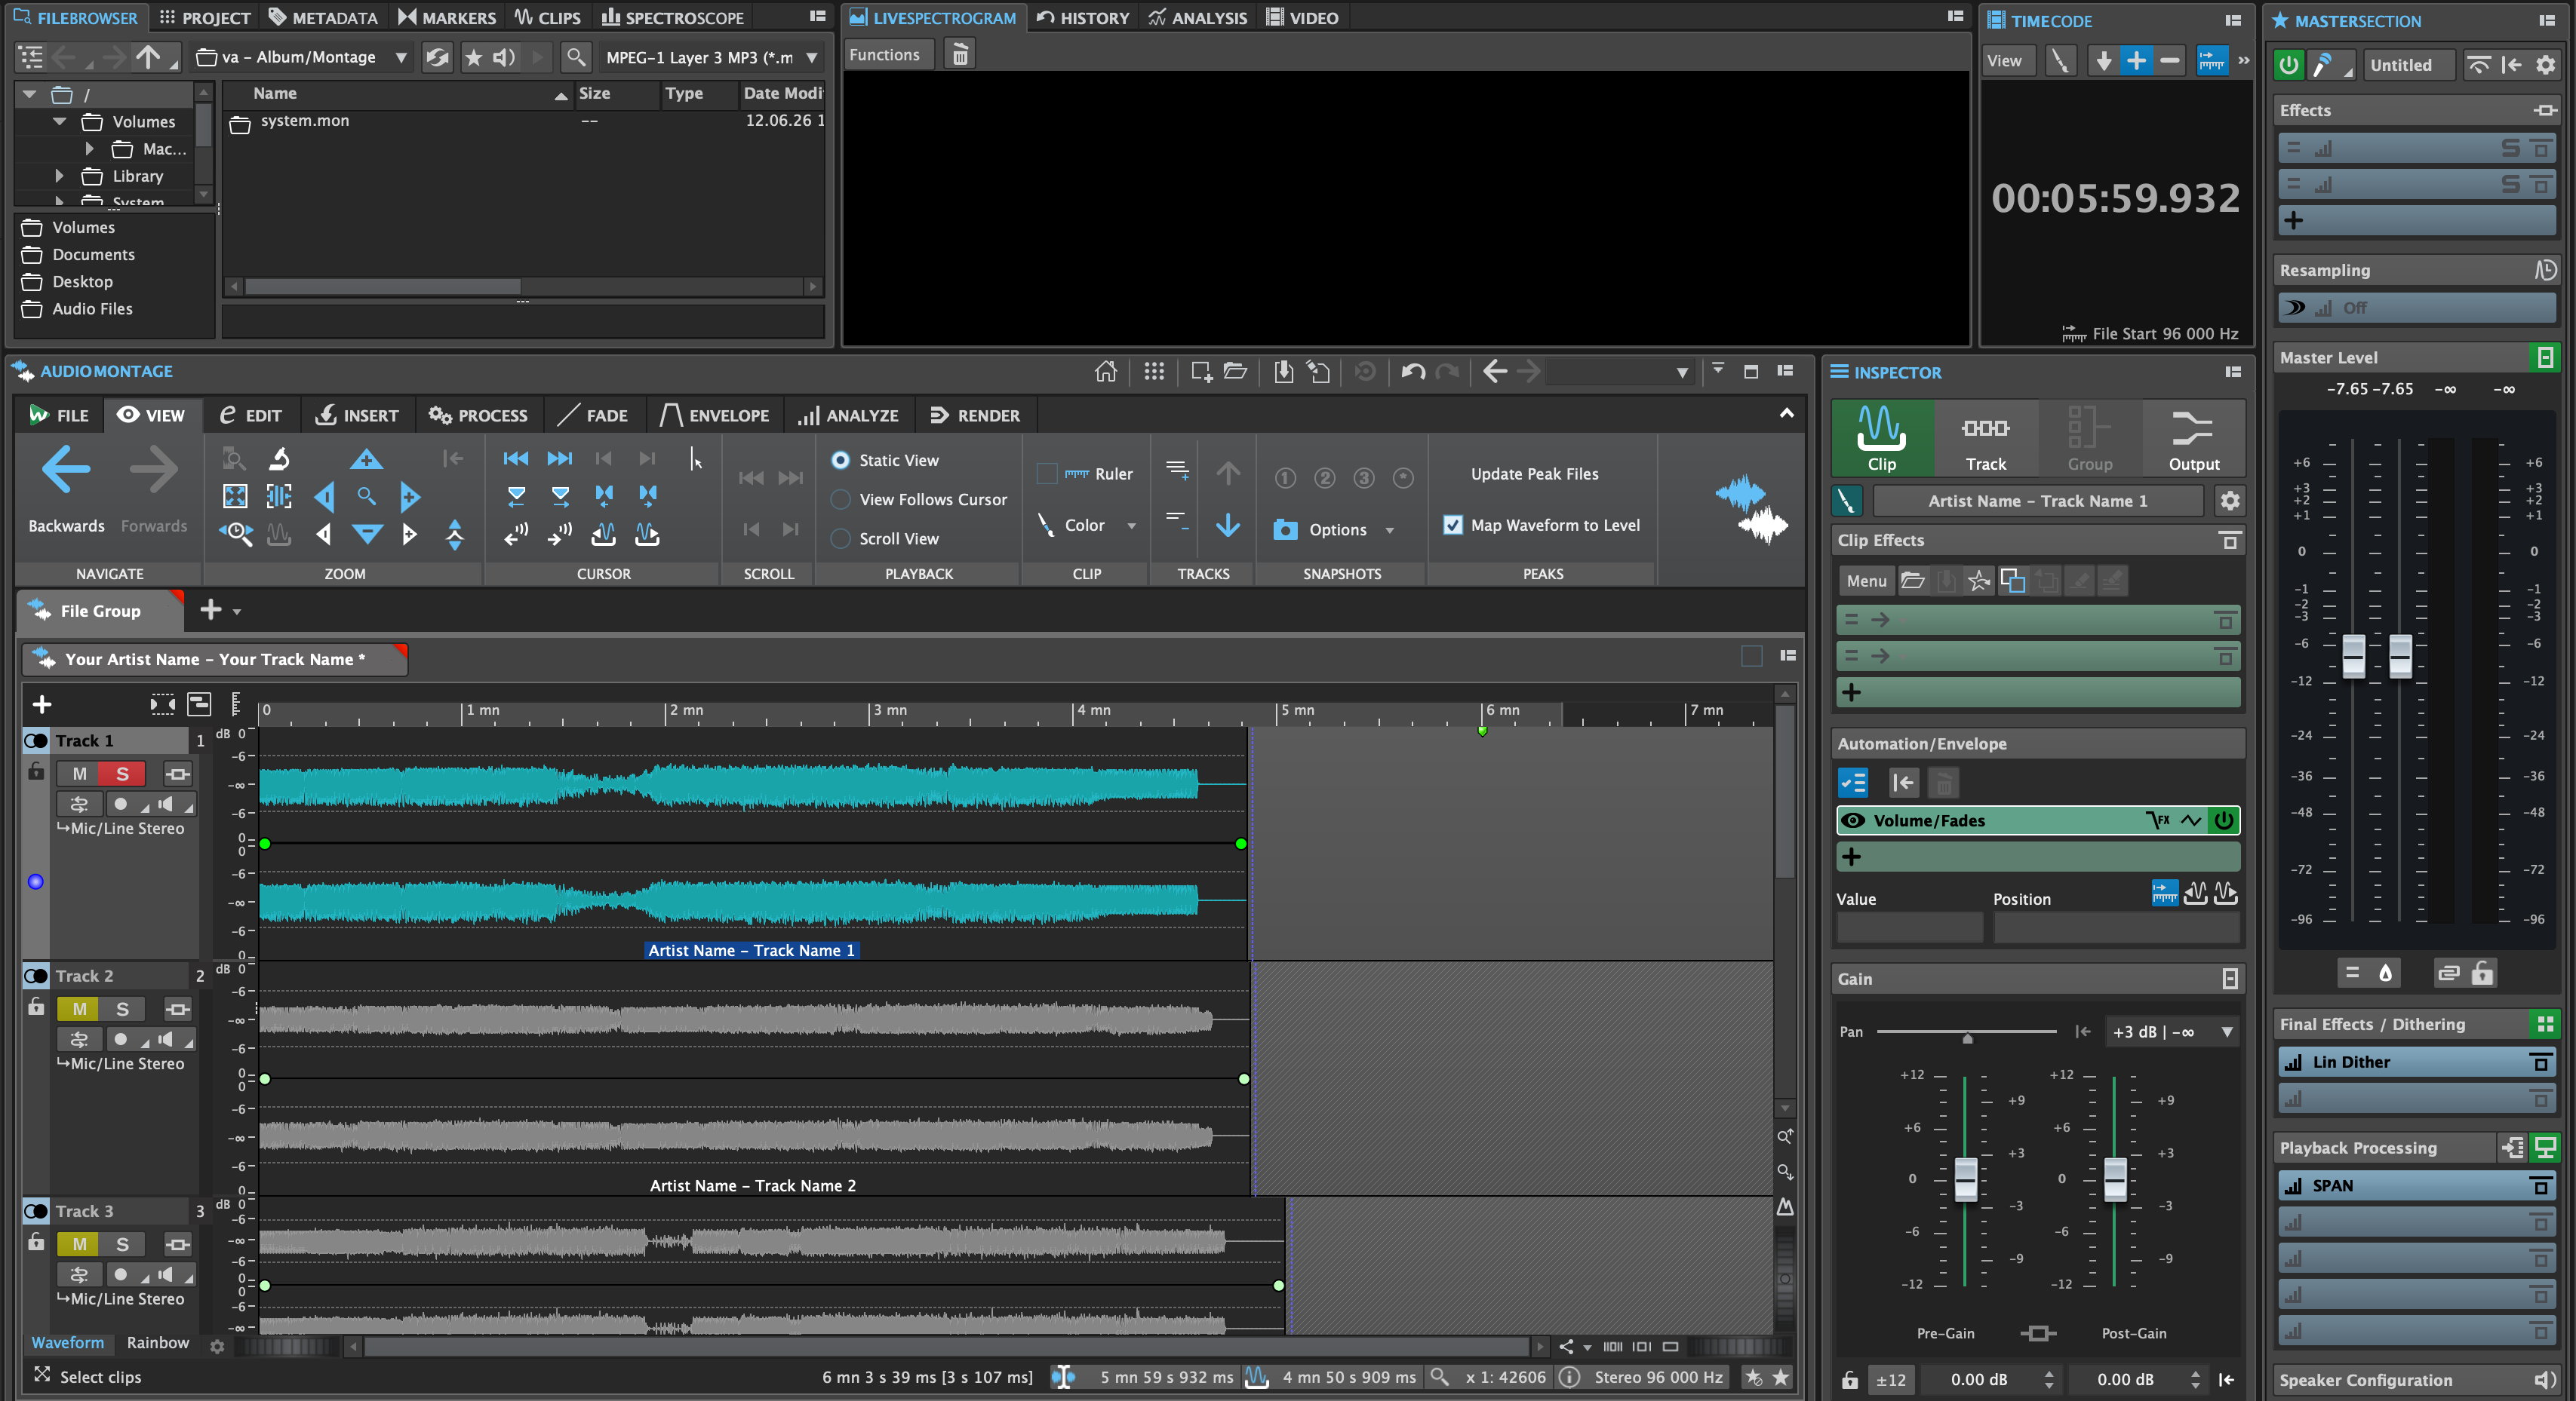The height and width of the screenshot is (1401, 2576).
Task: Open the Insert ribbon tab
Action: point(356,415)
